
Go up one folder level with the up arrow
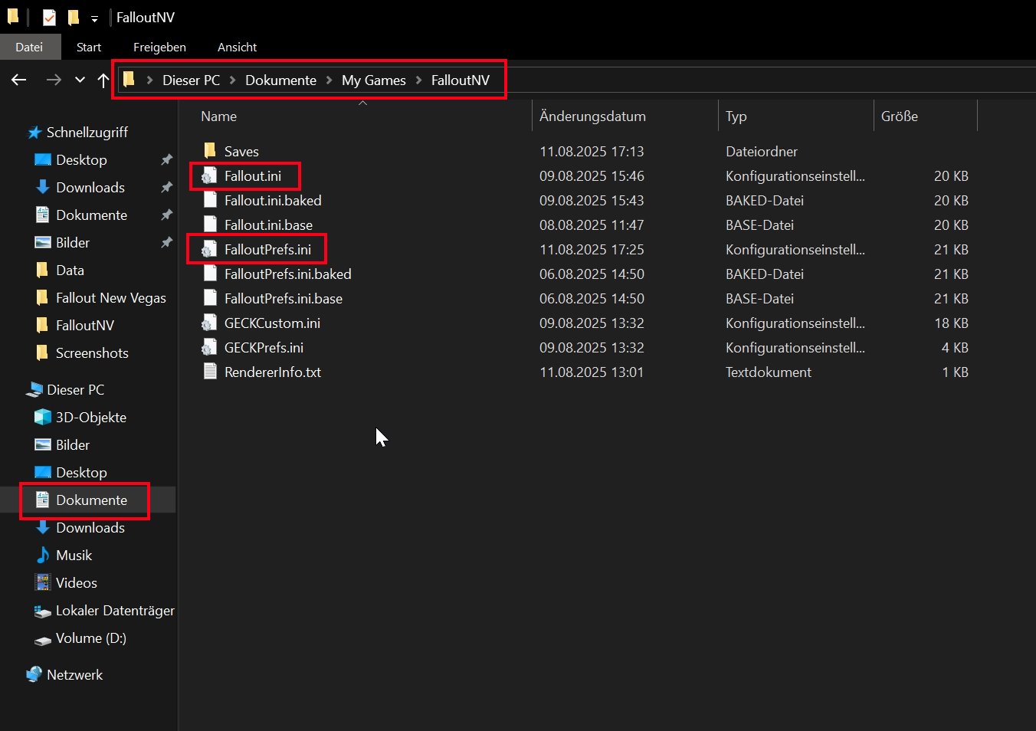coord(103,80)
